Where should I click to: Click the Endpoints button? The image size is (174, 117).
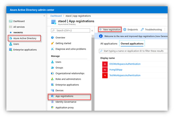[131, 29]
